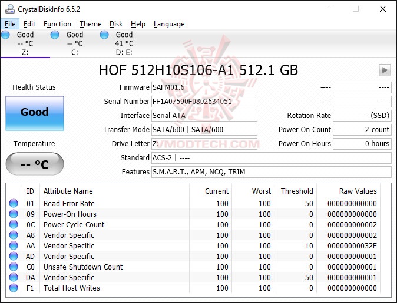
Task: Click status orb of Total Host Writes row
Action: point(14,288)
